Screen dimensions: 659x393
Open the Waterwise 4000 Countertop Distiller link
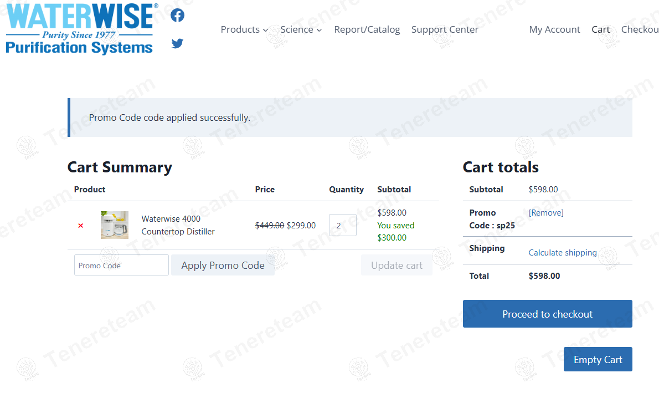point(178,225)
